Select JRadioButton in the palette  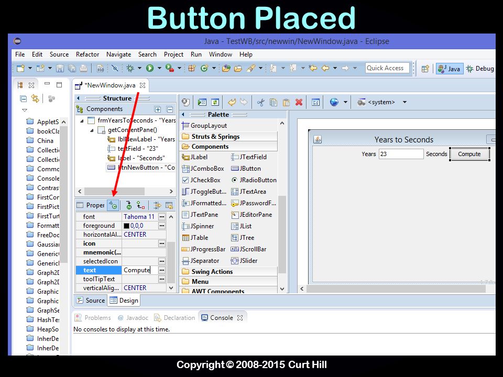pos(254,180)
